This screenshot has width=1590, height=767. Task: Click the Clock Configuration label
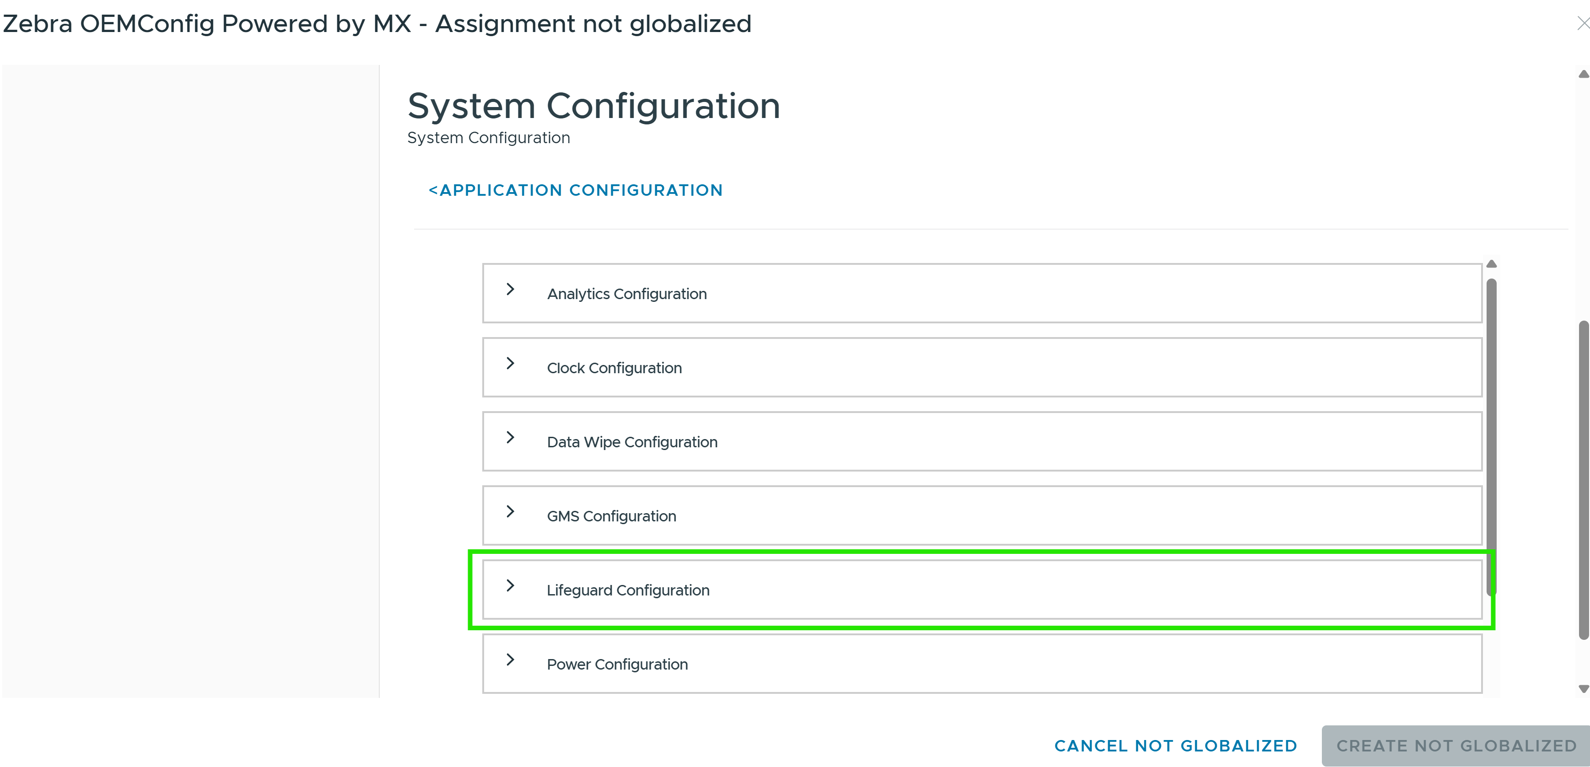click(x=614, y=368)
